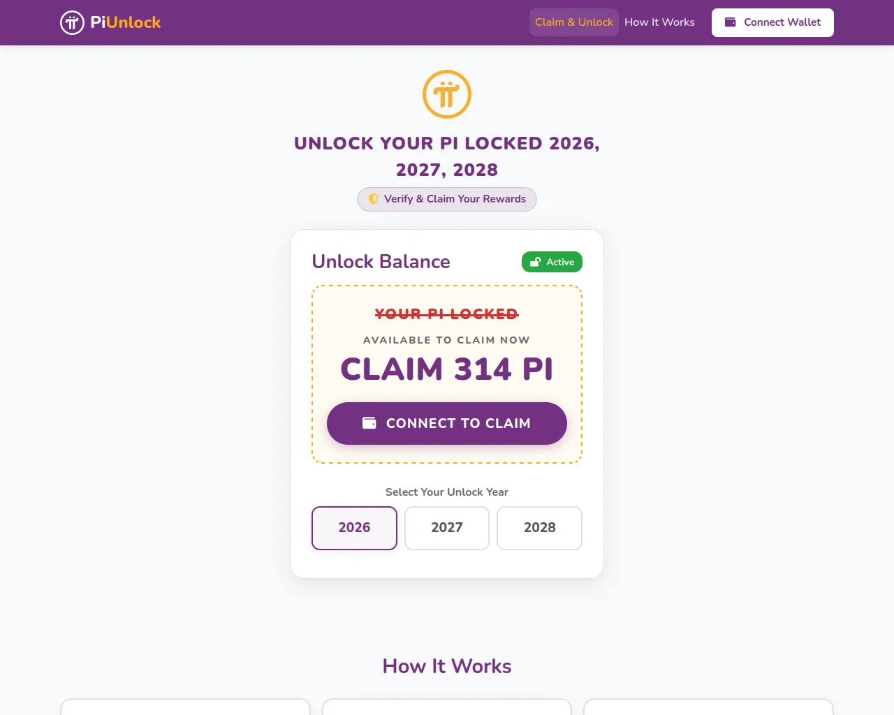The image size is (894, 715).
Task: Click the large orange Pi coin icon
Action: [x=447, y=94]
